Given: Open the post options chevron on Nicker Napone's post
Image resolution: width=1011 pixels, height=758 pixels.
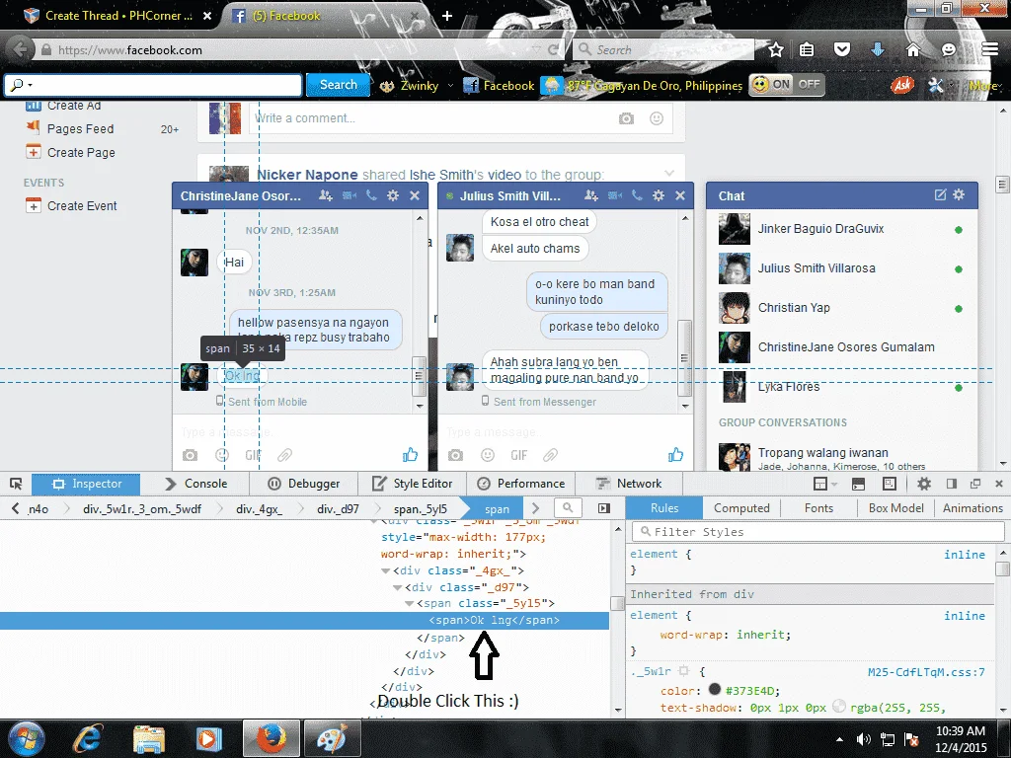Looking at the screenshot, I should [x=669, y=173].
